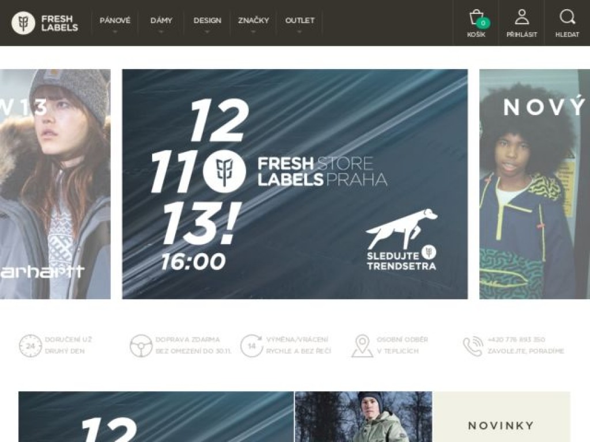Click the free shipping steering wheel icon
Viewport: 590px width, 442px height.
tap(141, 345)
